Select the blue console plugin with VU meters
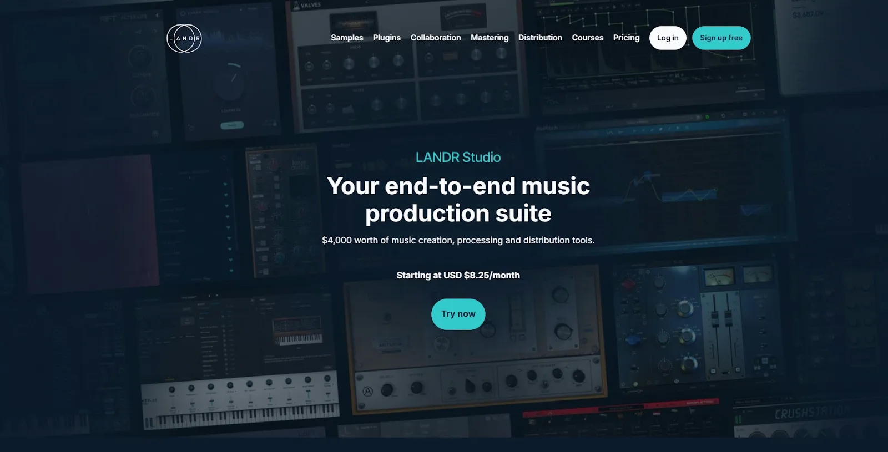The image size is (888, 452). click(694, 327)
